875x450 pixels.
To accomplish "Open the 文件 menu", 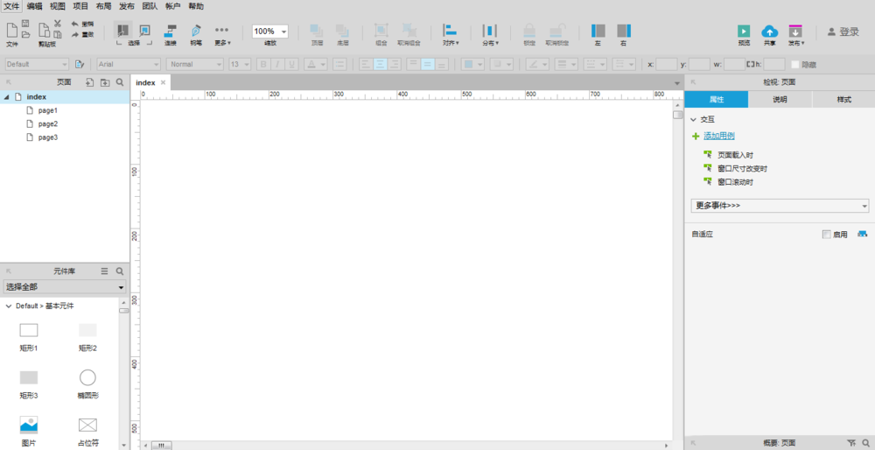I will point(12,7).
